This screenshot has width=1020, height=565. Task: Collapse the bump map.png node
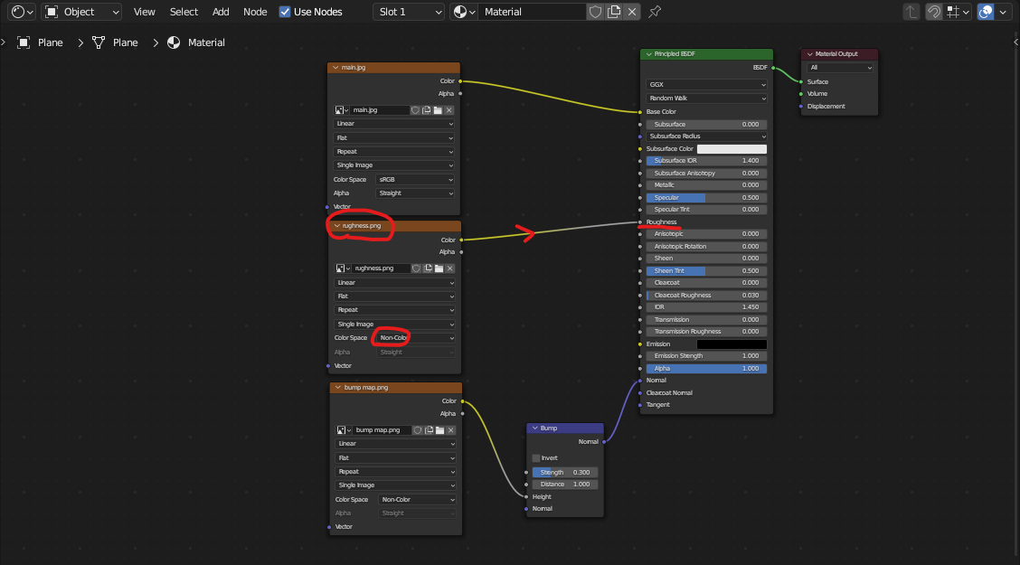click(x=337, y=388)
